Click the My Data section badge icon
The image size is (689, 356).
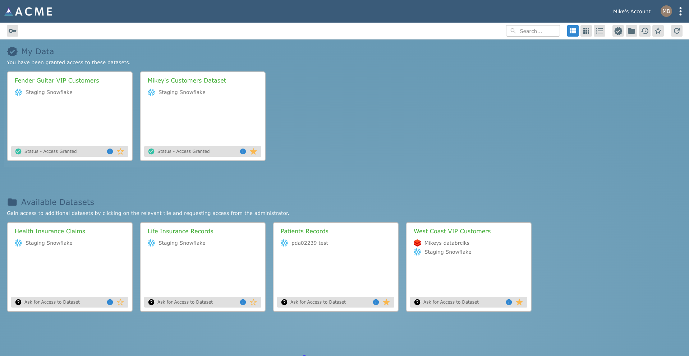coord(12,52)
